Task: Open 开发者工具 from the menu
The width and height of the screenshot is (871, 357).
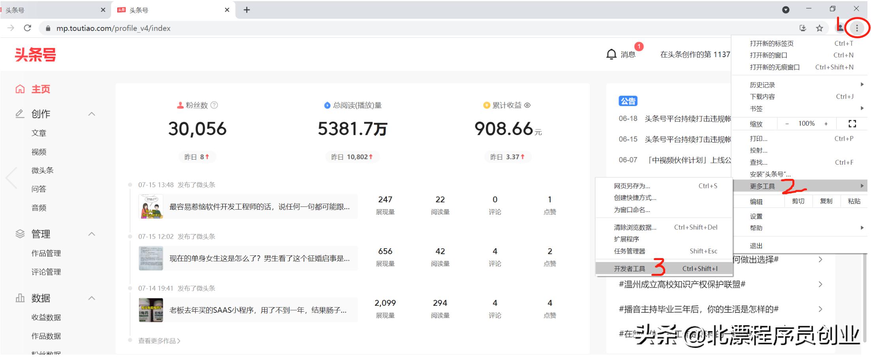Action: click(629, 268)
